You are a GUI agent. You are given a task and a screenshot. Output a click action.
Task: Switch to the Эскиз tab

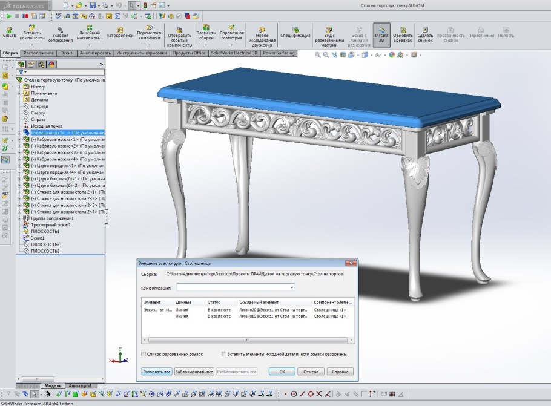67,53
